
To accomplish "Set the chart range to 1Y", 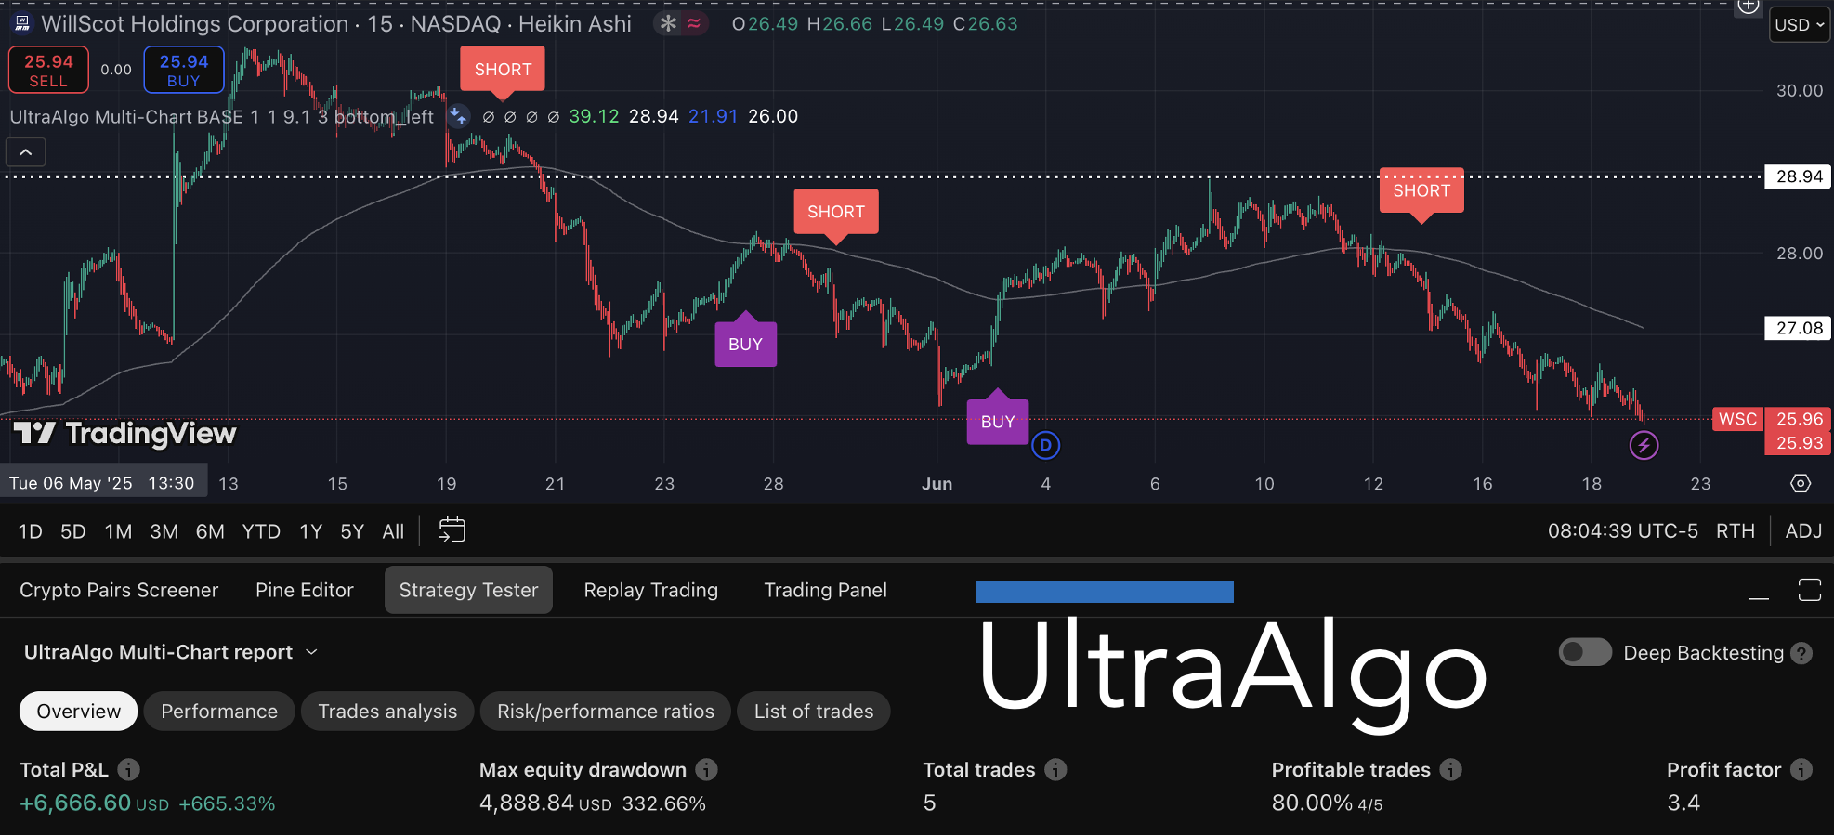I will 311,531.
